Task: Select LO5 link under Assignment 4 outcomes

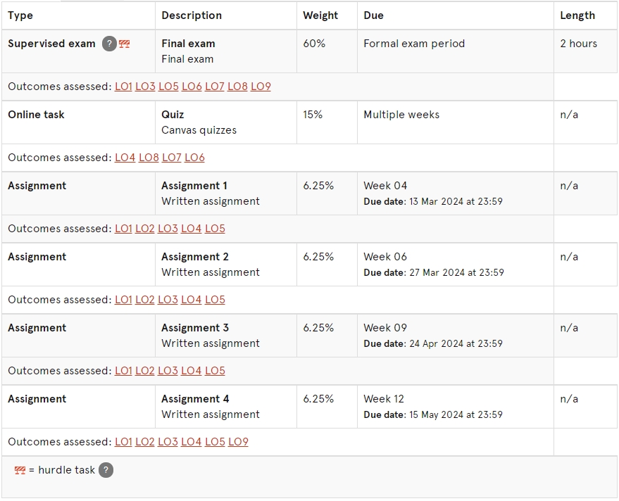Action: click(215, 441)
